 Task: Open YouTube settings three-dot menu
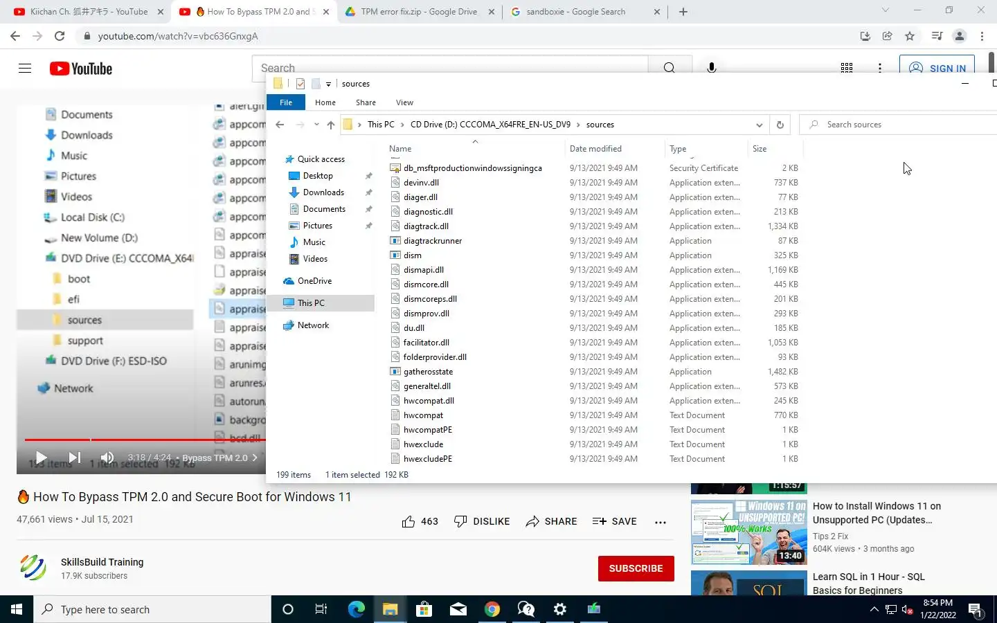point(880,68)
